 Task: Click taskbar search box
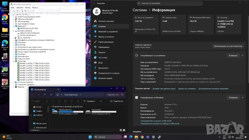tap(108, 137)
